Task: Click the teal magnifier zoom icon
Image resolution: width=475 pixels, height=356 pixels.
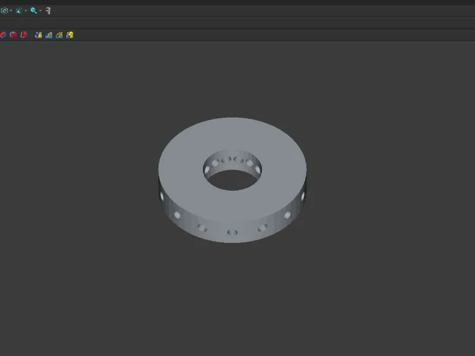Action: click(34, 11)
